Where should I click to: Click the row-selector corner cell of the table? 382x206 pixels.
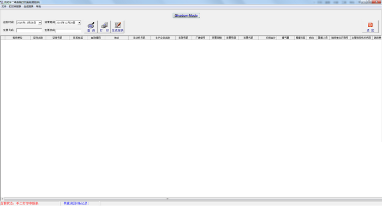[x=3, y=38]
